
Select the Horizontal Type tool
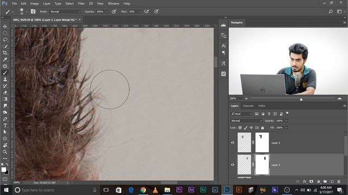tap(5, 125)
